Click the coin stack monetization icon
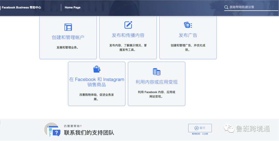Viewport: 279px width, 141px height. 157,72
